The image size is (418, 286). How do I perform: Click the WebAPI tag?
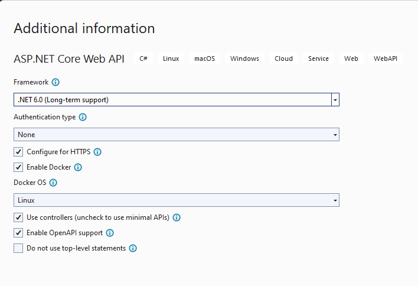tap(386, 58)
